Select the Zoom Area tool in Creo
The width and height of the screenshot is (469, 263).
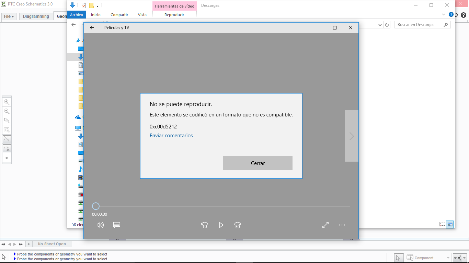tap(7, 121)
